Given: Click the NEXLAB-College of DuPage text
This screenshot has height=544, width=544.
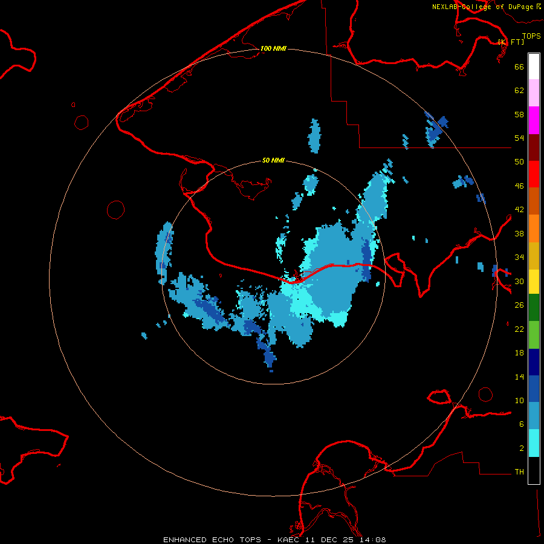Looking at the screenshot, I should pyautogui.click(x=482, y=7).
